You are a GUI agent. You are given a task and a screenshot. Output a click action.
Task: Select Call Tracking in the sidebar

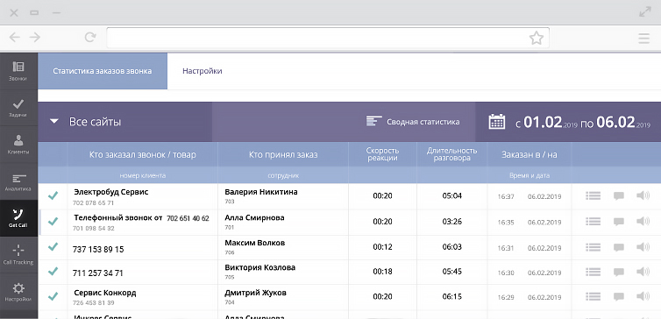point(18,254)
